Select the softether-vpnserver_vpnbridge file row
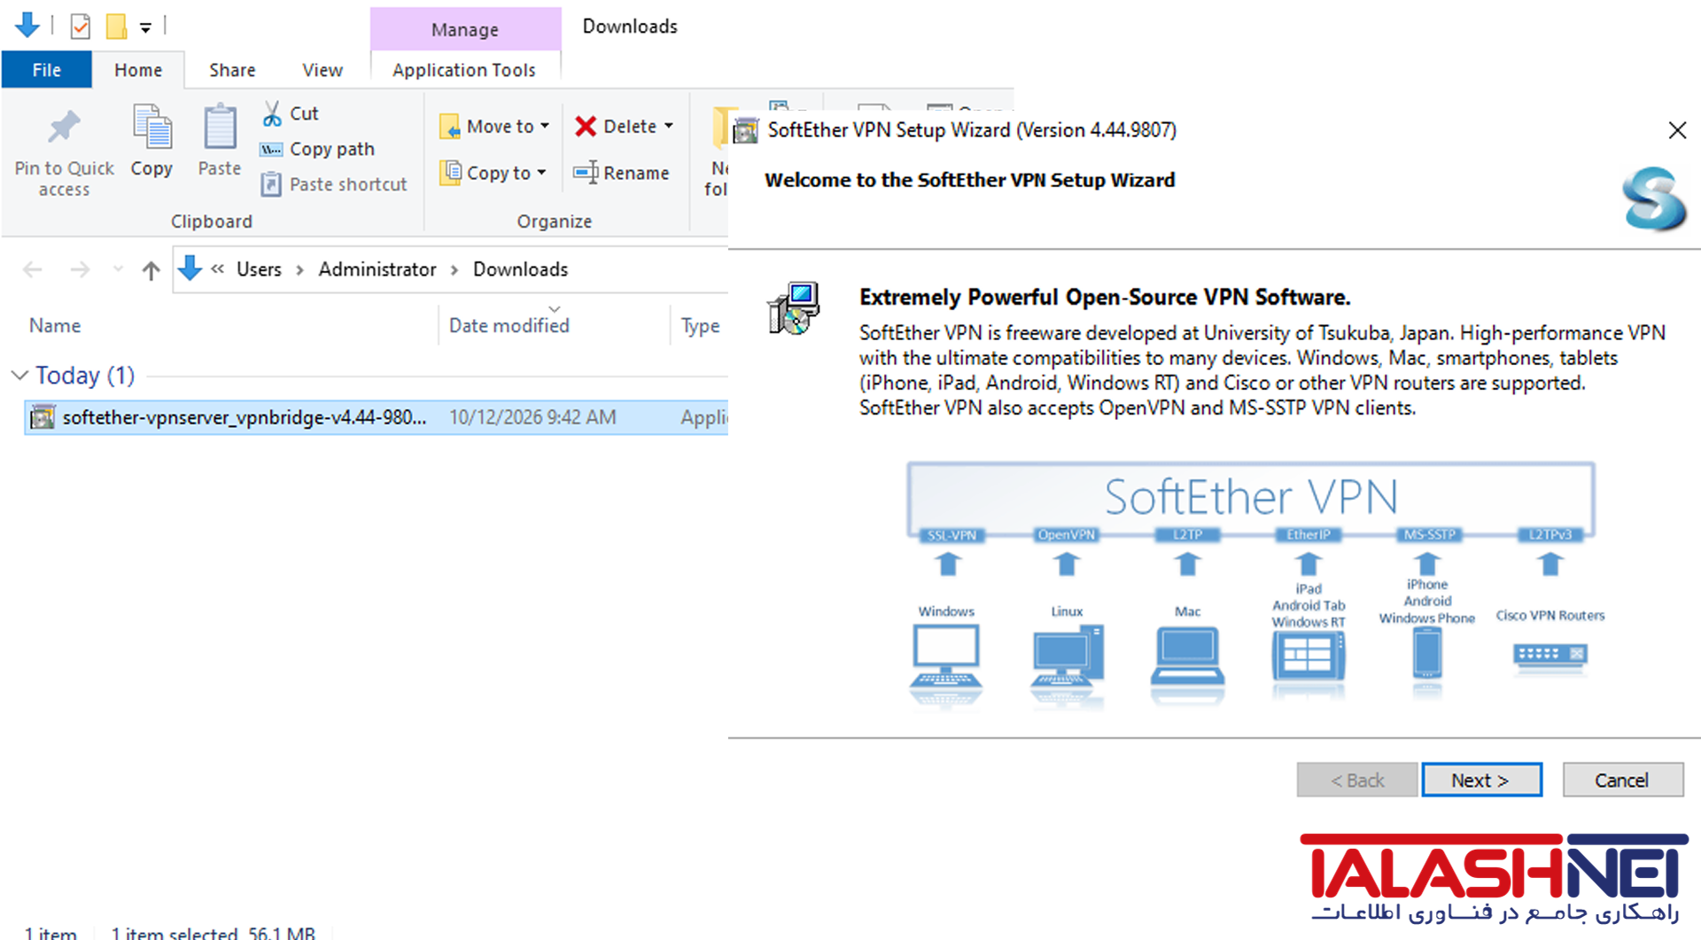The image size is (1701, 940). click(377, 417)
